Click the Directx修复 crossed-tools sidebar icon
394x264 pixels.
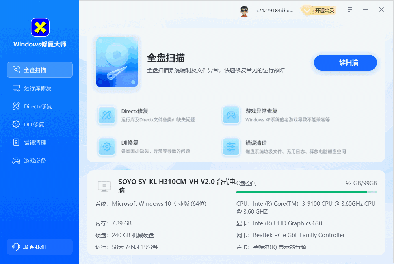[x=16, y=106]
